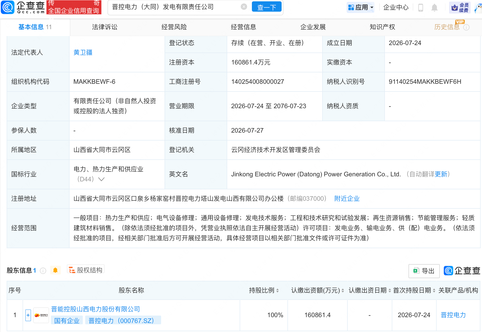Click the English company name text

(x=316, y=174)
